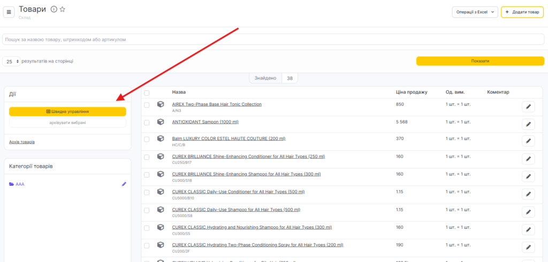Focus the product search input field
Viewport: 548px width, 262px height.
273,40
